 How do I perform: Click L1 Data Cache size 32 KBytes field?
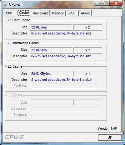(x=51, y=27)
